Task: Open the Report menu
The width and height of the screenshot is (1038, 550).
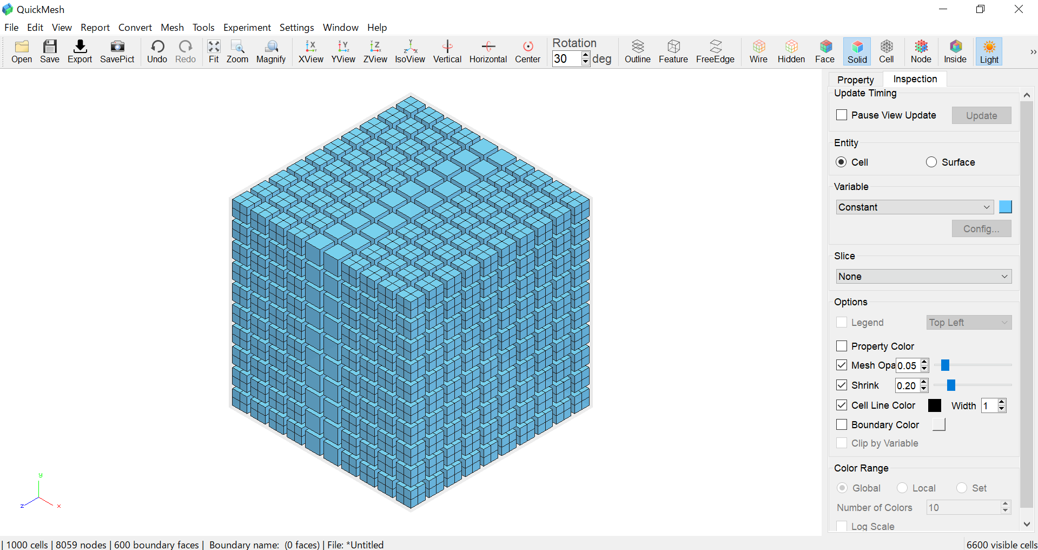Action: tap(95, 27)
